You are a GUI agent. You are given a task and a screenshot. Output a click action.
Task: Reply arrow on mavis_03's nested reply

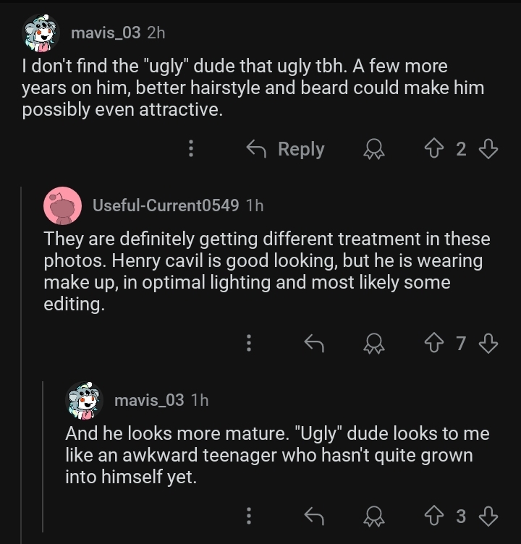pyautogui.click(x=314, y=516)
